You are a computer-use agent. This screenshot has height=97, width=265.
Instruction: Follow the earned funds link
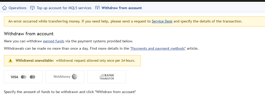54,41
